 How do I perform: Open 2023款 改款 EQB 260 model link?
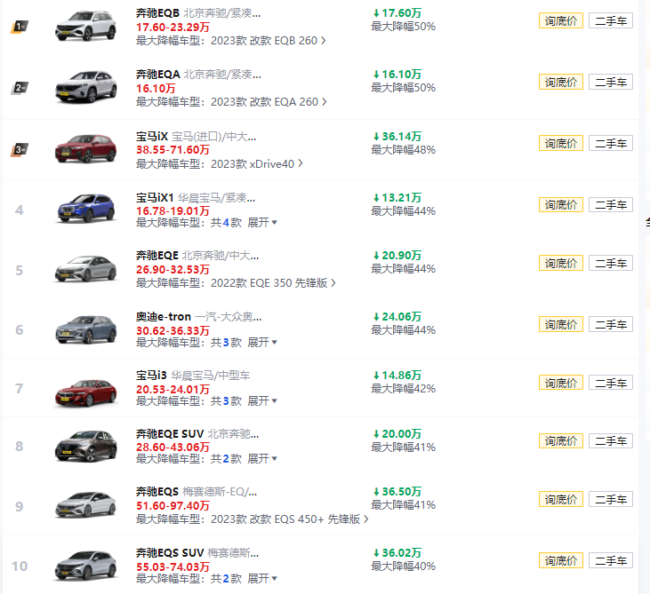coord(268,41)
